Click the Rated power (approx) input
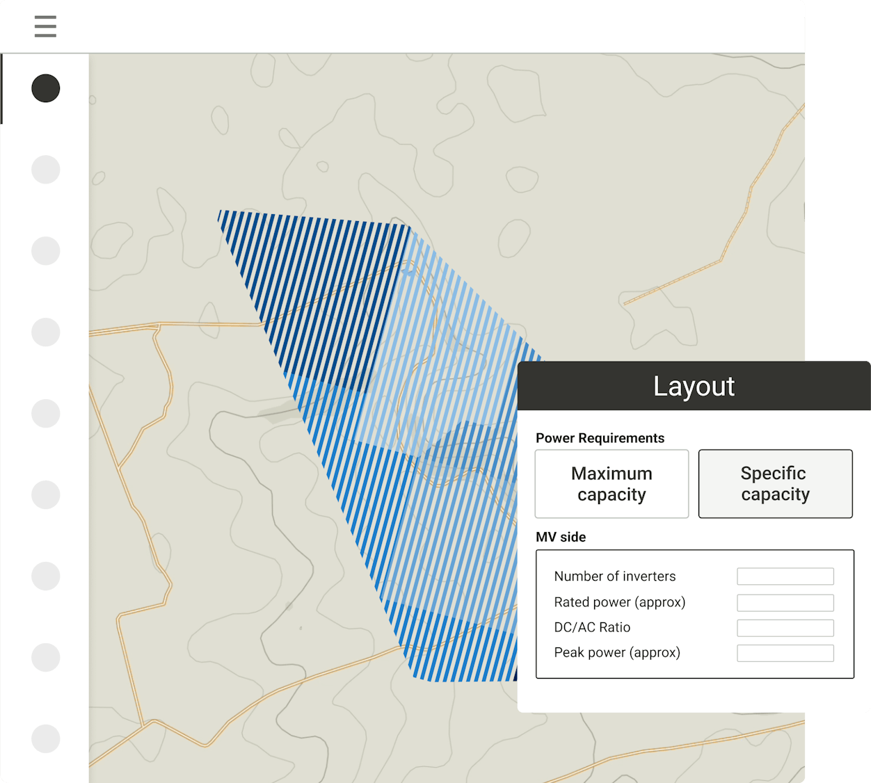This screenshot has height=783, width=871. pyautogui.click(x=785, y=603)
